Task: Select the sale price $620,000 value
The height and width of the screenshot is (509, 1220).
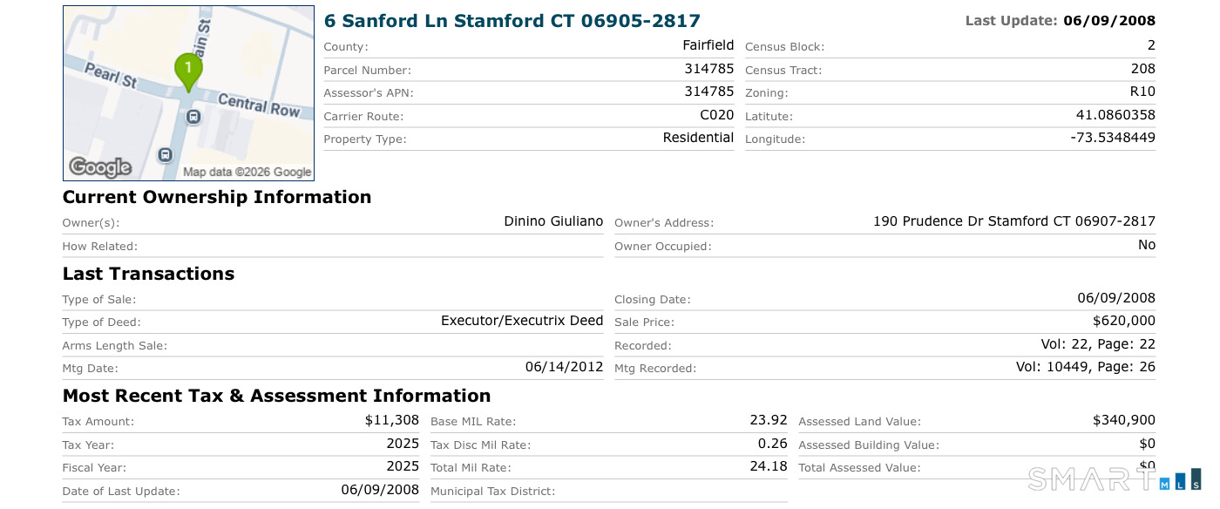Action: (1124, 321)
